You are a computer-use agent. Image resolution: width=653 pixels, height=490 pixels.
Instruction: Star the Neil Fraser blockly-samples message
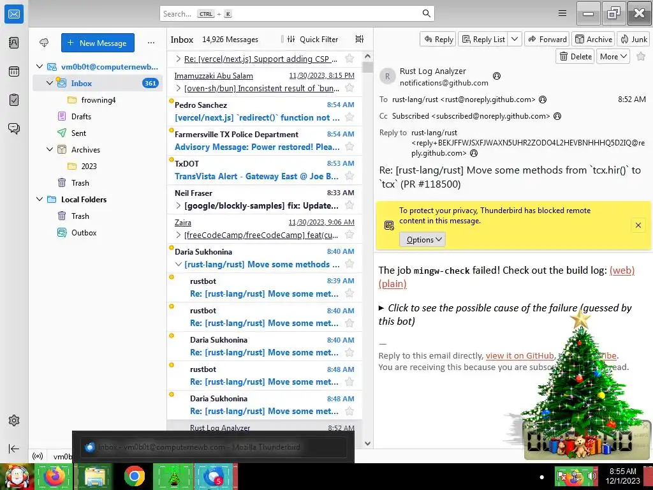349,205
